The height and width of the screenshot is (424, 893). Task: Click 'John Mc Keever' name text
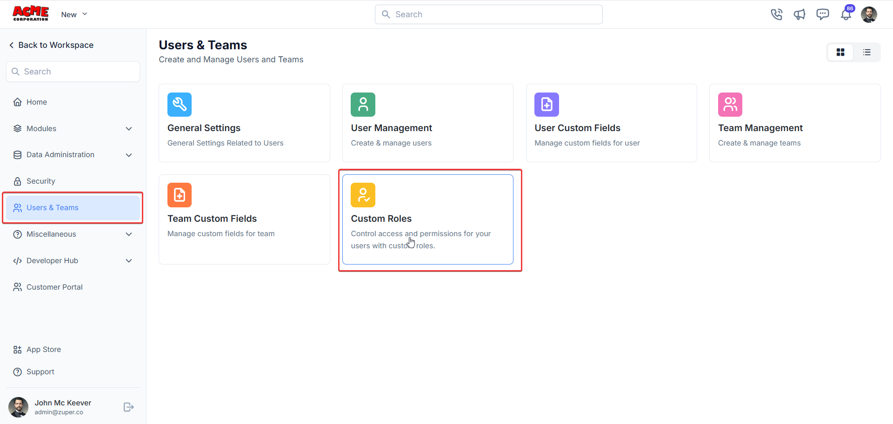tap(63, 403)
